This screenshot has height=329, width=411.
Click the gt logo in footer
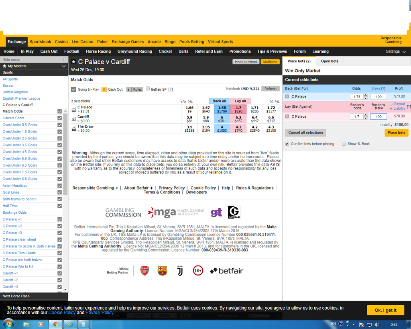[x=216, y=213]
